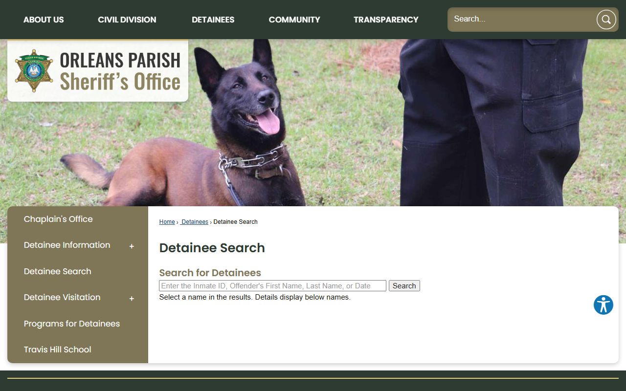Open the Detainees menu
Viewport: 626px width, 391px height.
213,20
